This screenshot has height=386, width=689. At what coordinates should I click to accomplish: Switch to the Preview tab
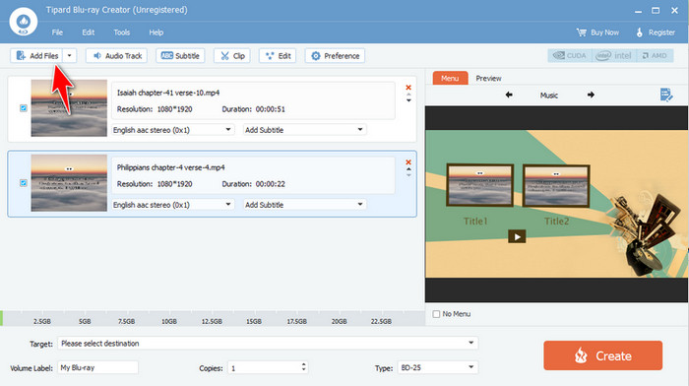488,78
